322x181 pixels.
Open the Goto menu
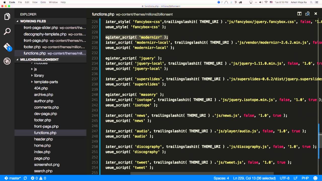tap(43, 2)
